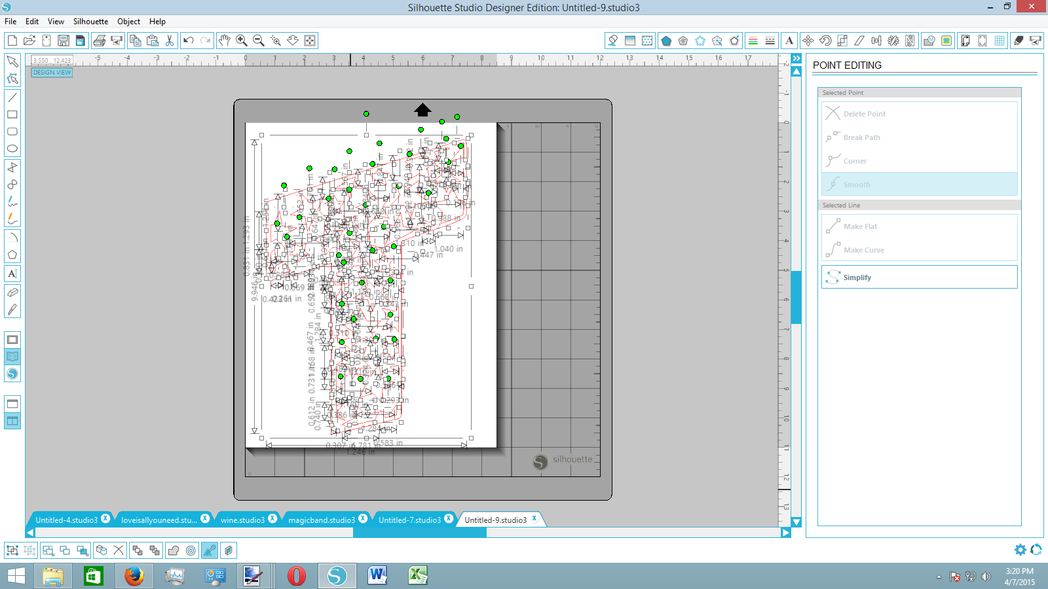This screenshot has height=589, width=1048.
Task: Print the design with printer icon
Action: (x=100, y=41)
